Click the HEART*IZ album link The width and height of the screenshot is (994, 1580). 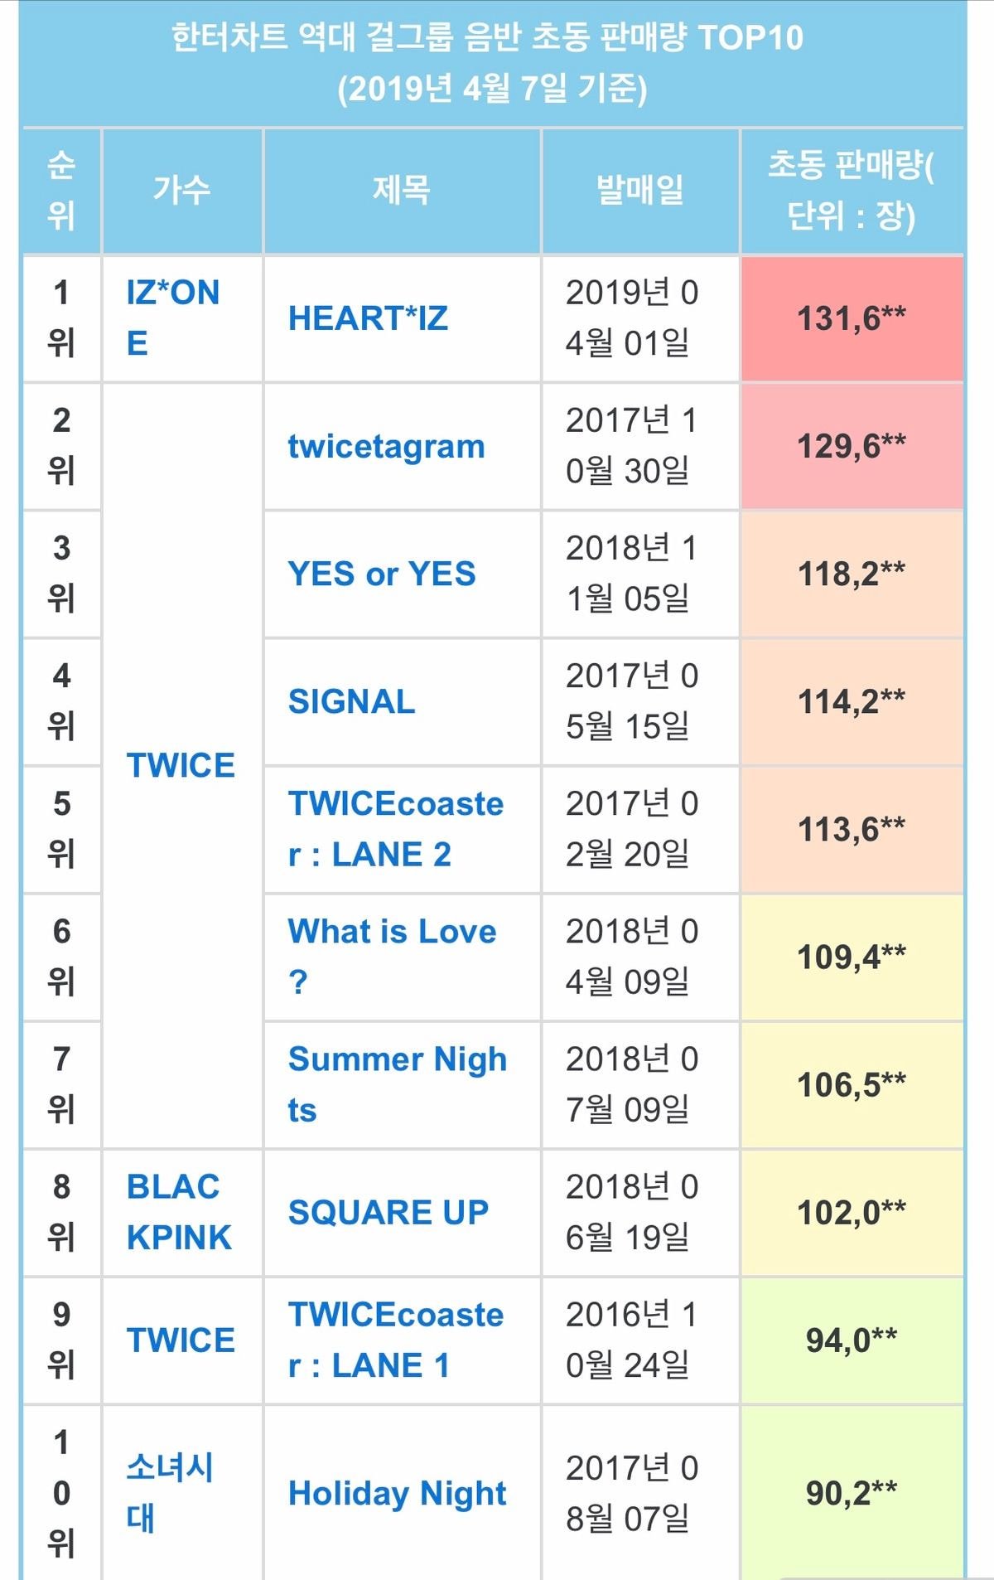pyautogui.click(x=368, y=318)
